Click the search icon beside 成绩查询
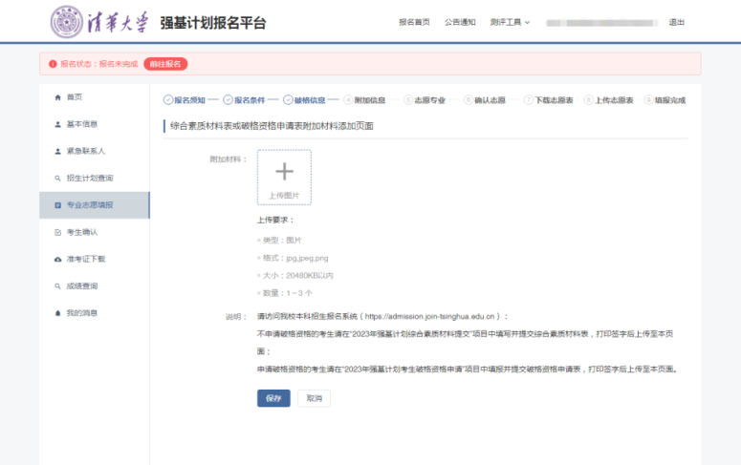Image resolution: width=741 pixels, height=465 pixels. pyautogui.click(x=57, y=286)
